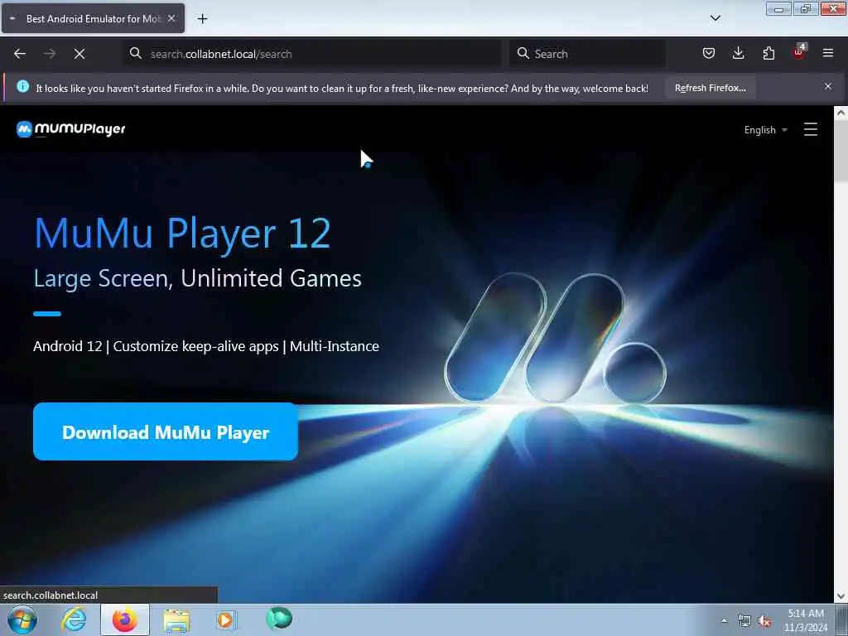
Task: Open the Firefox downloads panel
Action: point(738,53)
